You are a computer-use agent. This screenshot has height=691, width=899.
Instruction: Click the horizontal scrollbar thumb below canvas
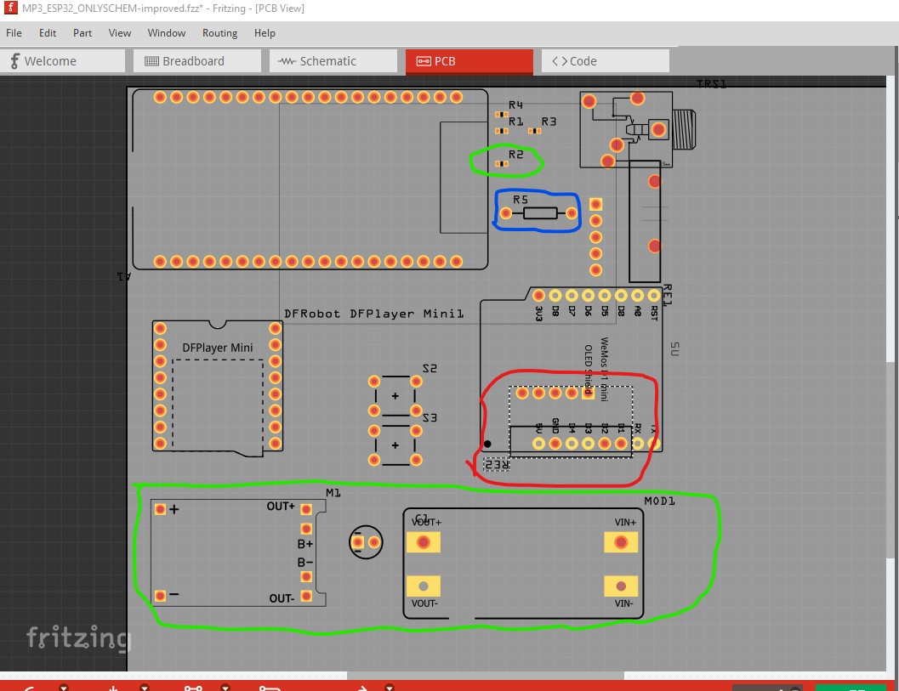coord(485,676)
